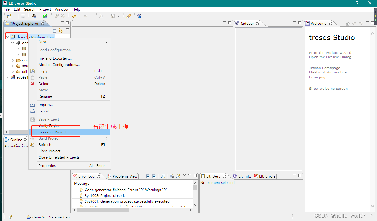Click the flashlight icon in the main toolbar
This screenshot has width=377, height=221.
[128, 16]
